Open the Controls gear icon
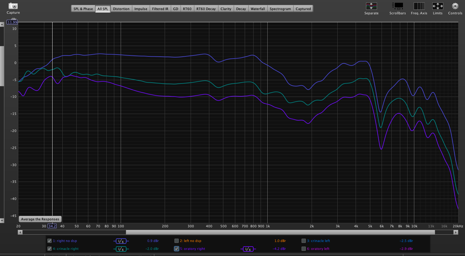This screenshot has height=256, width=465. click(x=455, y=6)
